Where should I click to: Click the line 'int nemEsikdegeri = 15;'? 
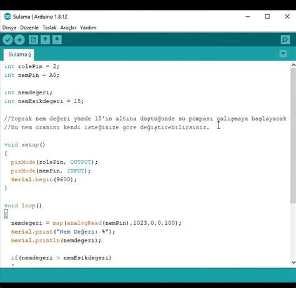click(x=44, y=101)
